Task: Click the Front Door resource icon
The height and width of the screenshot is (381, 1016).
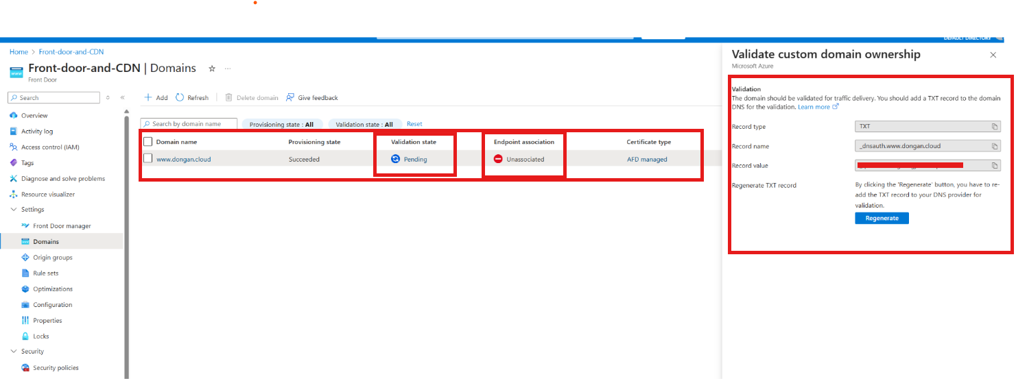Action: [17, 71]
